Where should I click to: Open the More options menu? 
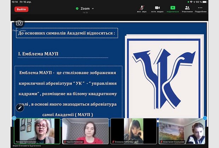(x=200, y=8)
